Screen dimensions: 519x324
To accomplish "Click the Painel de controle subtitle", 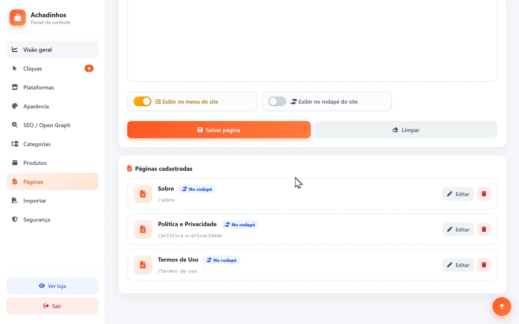I will 50,22.
